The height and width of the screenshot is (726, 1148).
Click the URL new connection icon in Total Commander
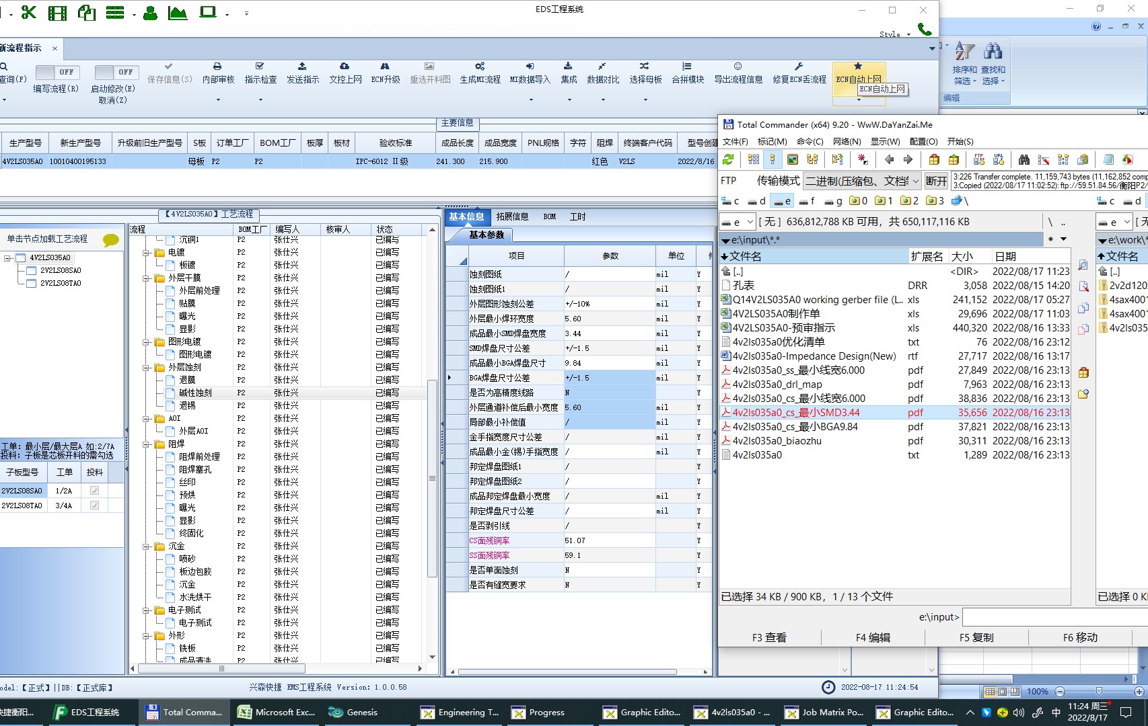[x=999, y=159]
